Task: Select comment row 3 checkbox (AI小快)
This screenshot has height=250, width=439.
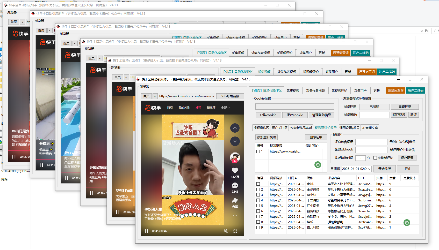Action: [258, 195]
